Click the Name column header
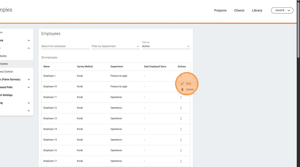 coord(46,66)
